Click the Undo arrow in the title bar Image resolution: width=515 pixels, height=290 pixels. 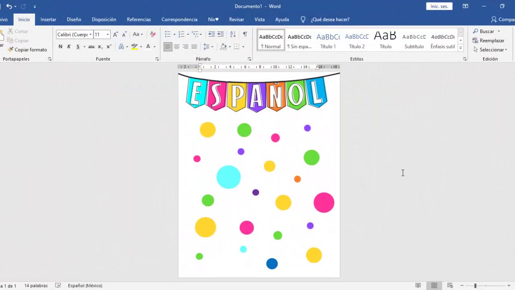9,6
